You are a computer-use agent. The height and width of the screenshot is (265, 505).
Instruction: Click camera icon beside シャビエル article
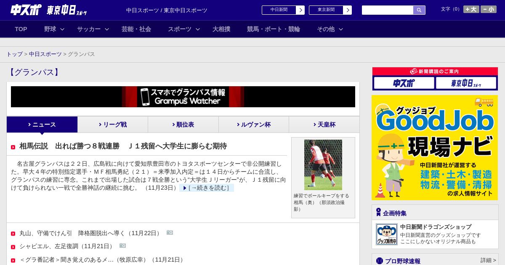tap(122, 246)
